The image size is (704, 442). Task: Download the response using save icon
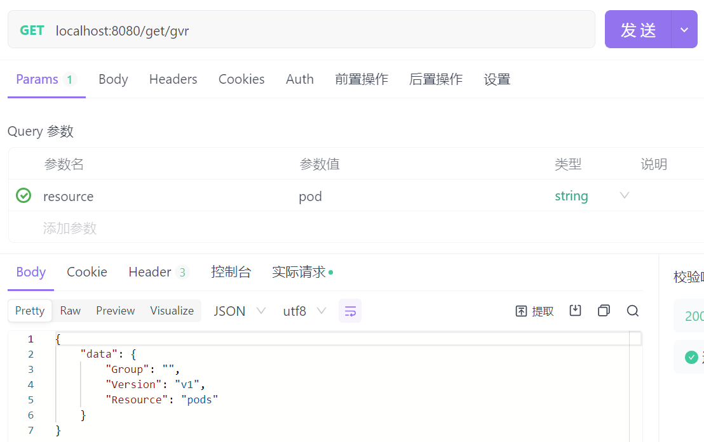(x=575, y=311)
